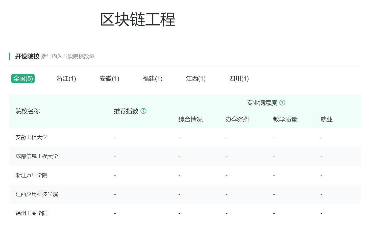Click the 办学条件 column header
Viewport: 372px width, 226px height.
click(238, 119)
